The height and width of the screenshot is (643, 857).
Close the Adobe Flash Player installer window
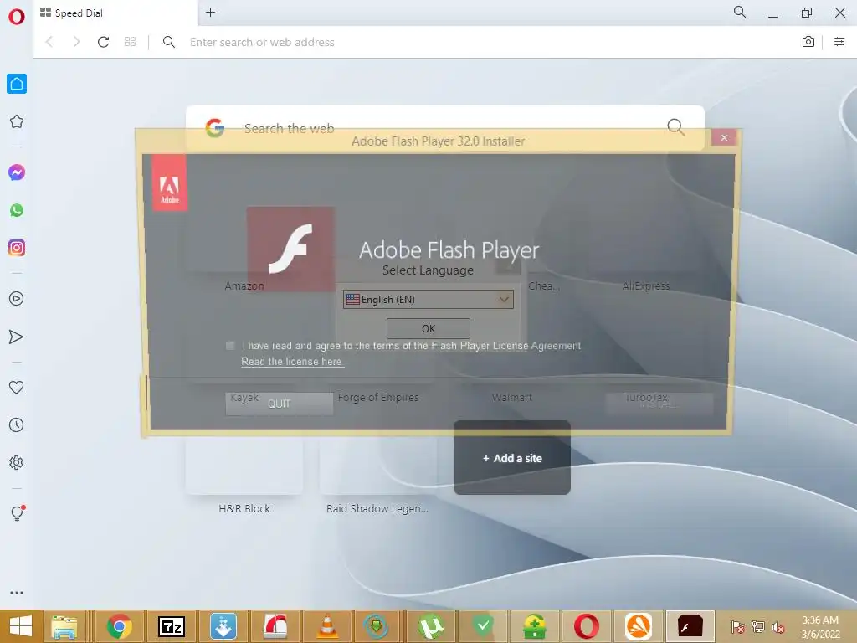pyautogui.click(x=724, y=138)
